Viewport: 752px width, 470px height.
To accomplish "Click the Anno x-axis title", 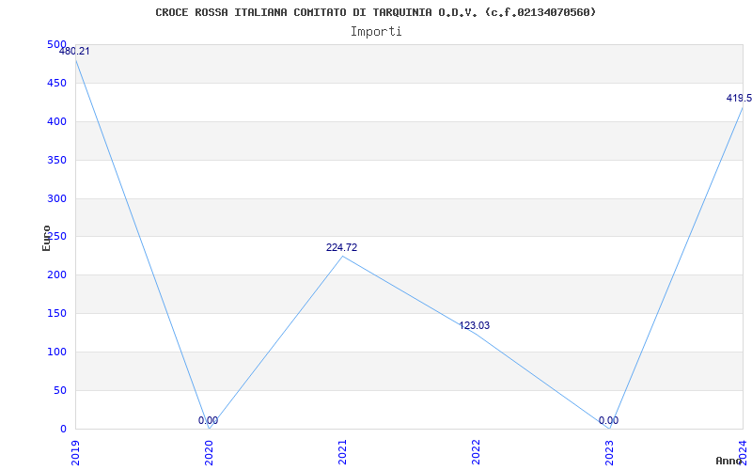I will (729, 461).
